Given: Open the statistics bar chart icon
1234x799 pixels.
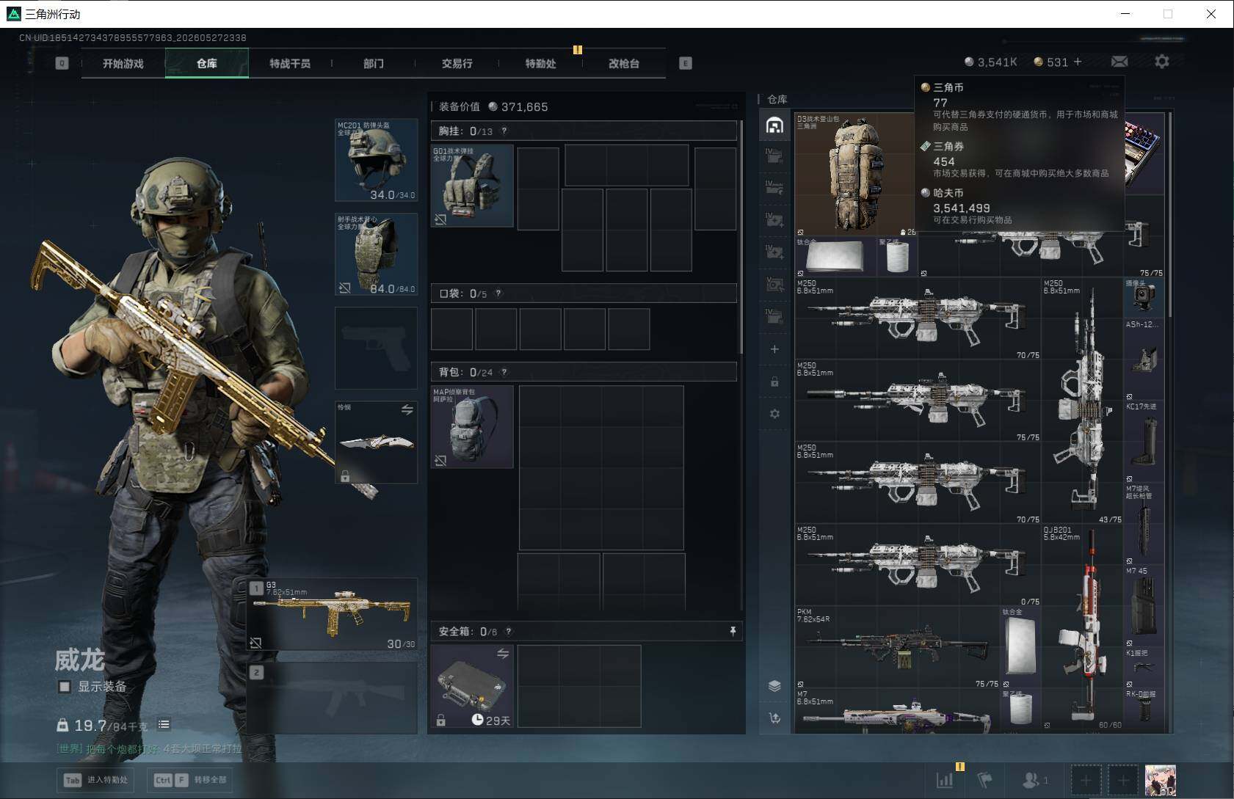Looking at the screenshot, I should [945, 780].
